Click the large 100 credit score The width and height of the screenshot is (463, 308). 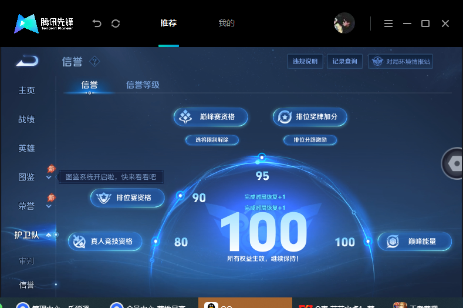pos(264,232)
